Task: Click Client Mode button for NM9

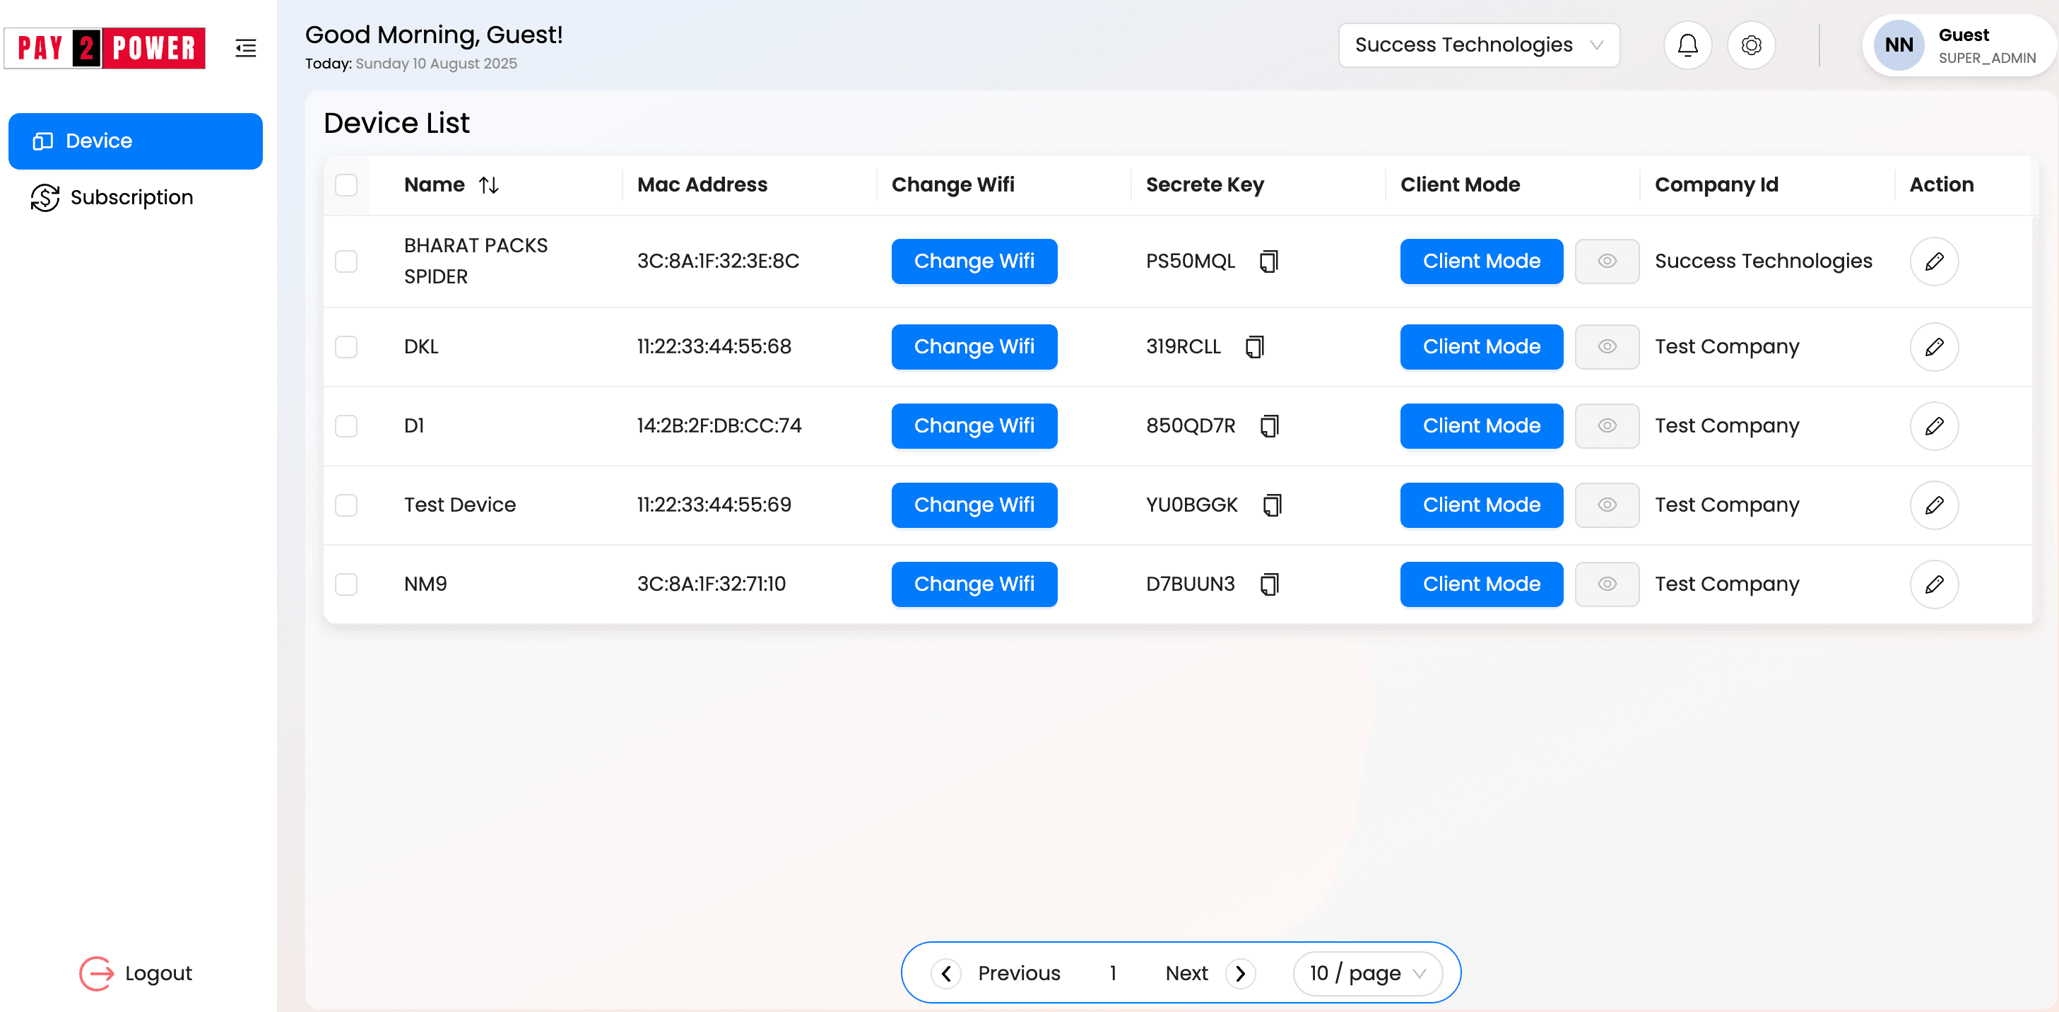Action: pyautogui.click(x=1480, y=584)
